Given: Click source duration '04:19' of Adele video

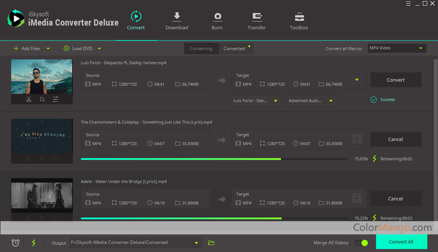Looking at the screenshot, I should coord(159,203).
